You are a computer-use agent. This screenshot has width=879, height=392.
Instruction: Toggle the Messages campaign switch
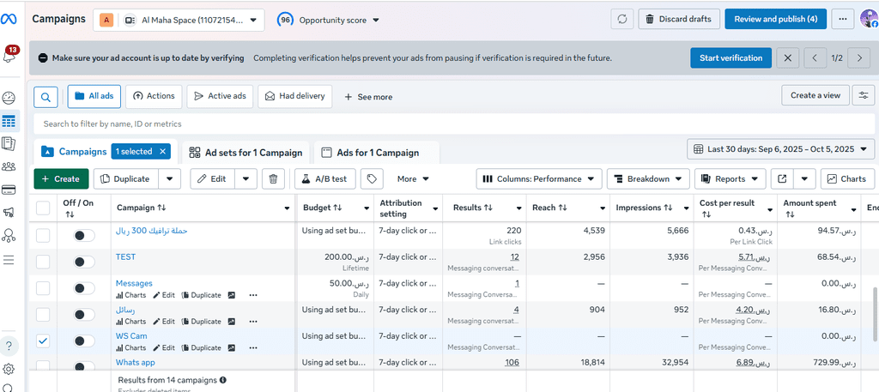[x=84, y=288]
